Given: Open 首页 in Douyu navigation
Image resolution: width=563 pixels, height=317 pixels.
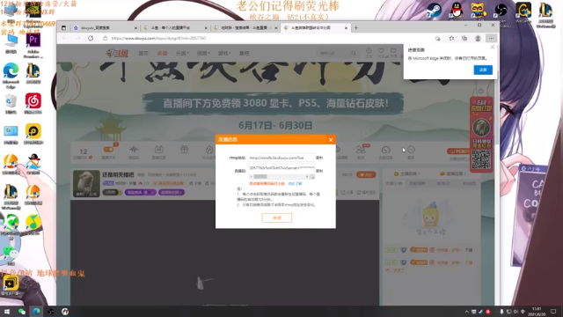Looking at the screenshot, I should (x=143, y=53).
